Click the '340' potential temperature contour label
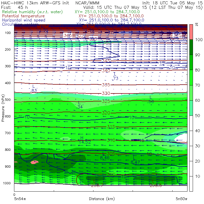Screen dimensions: 204x204 [106, 71]
